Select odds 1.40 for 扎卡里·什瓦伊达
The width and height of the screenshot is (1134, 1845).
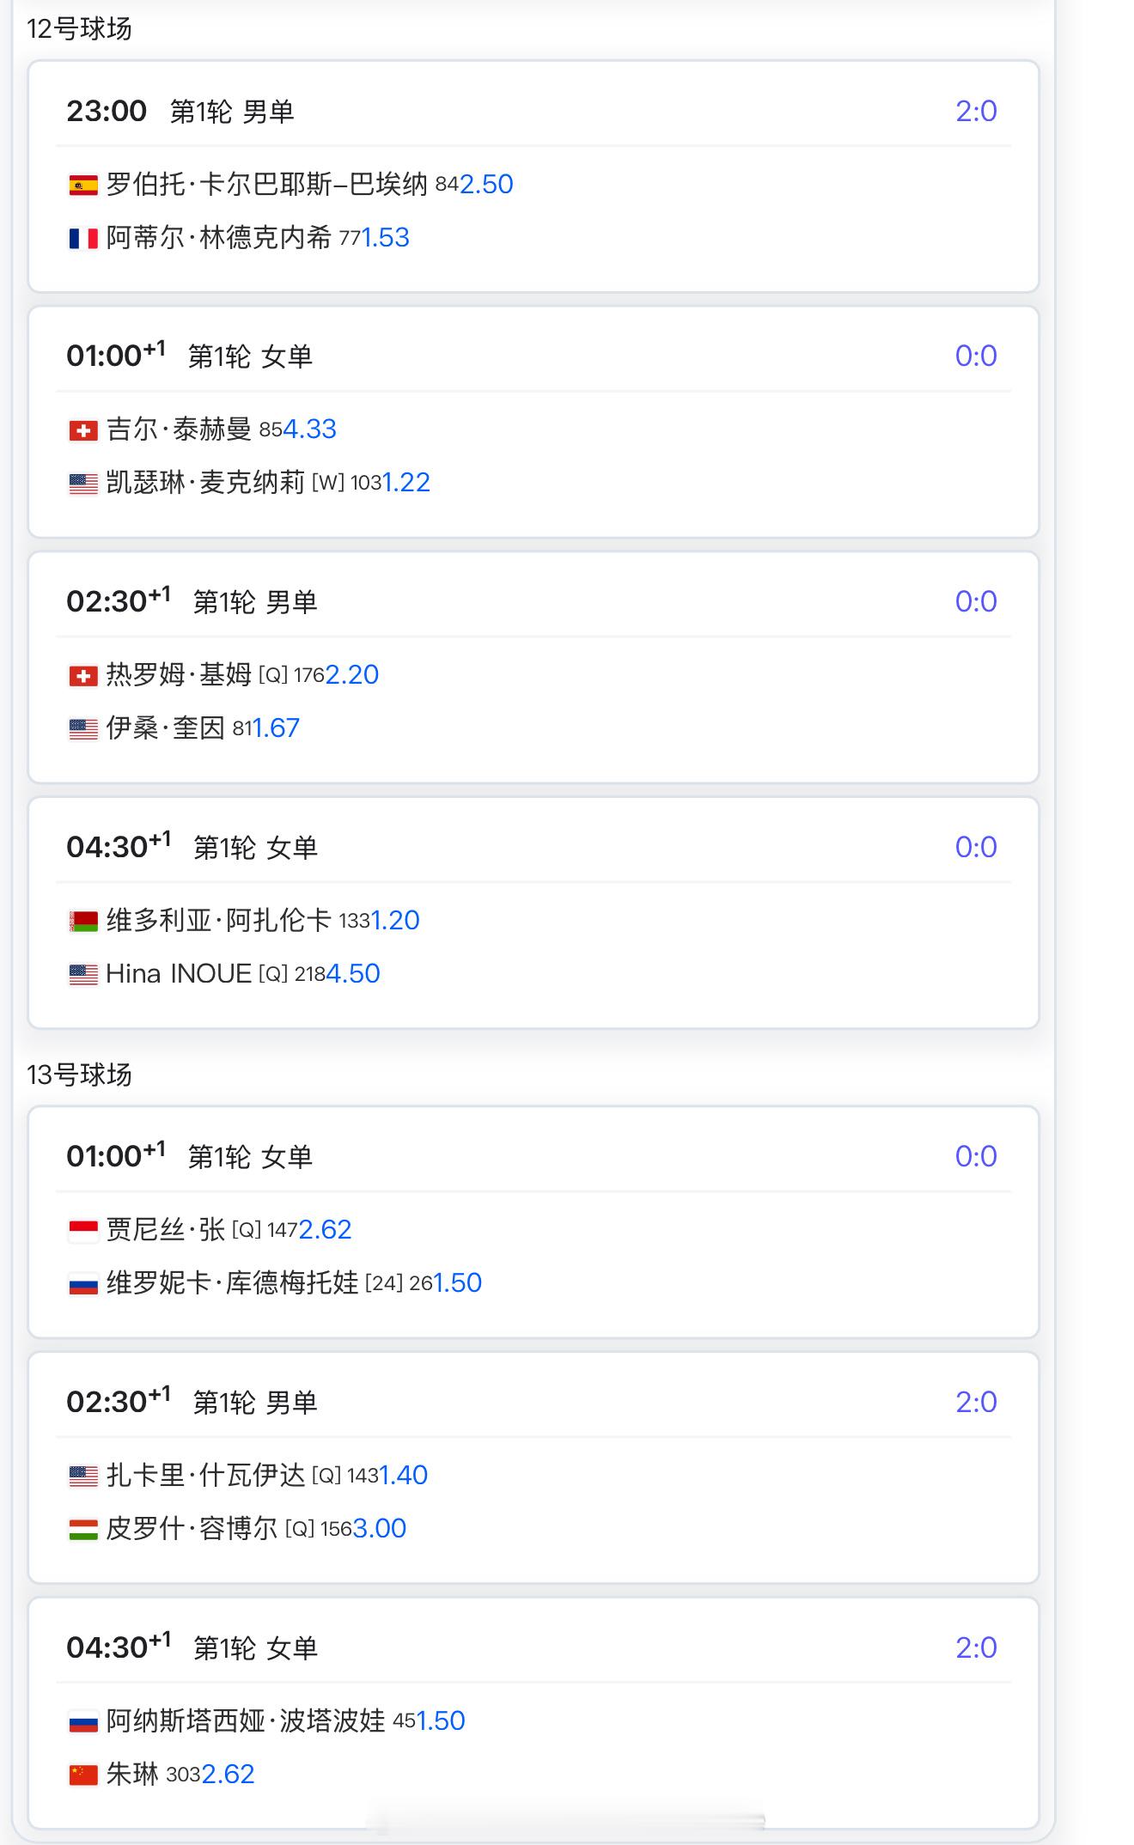[x=404, y=1475]
